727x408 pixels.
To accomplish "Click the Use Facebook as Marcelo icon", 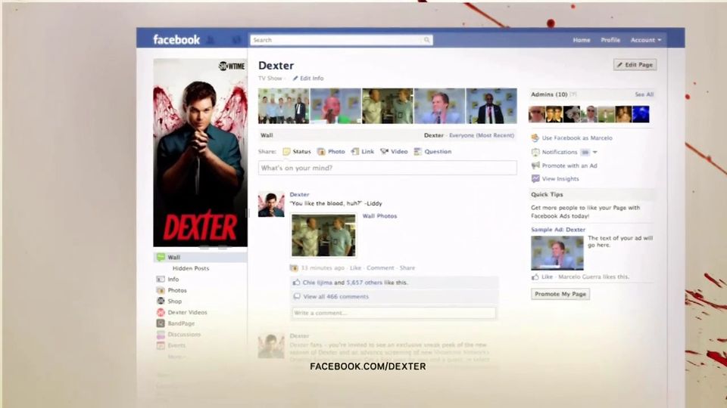I will pos(535,138).
